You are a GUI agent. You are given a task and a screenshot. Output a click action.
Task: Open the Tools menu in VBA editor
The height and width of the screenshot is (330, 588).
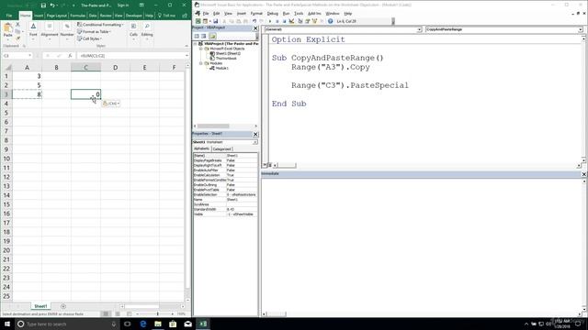click(299, 14)
